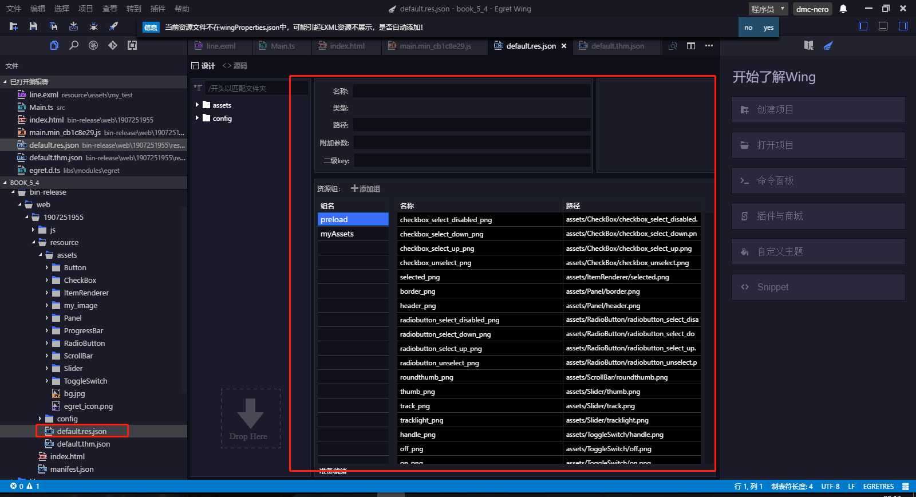916x497 pixels.
Task: Click the Egret documentation book icon
Action: [x=808, y=45]
